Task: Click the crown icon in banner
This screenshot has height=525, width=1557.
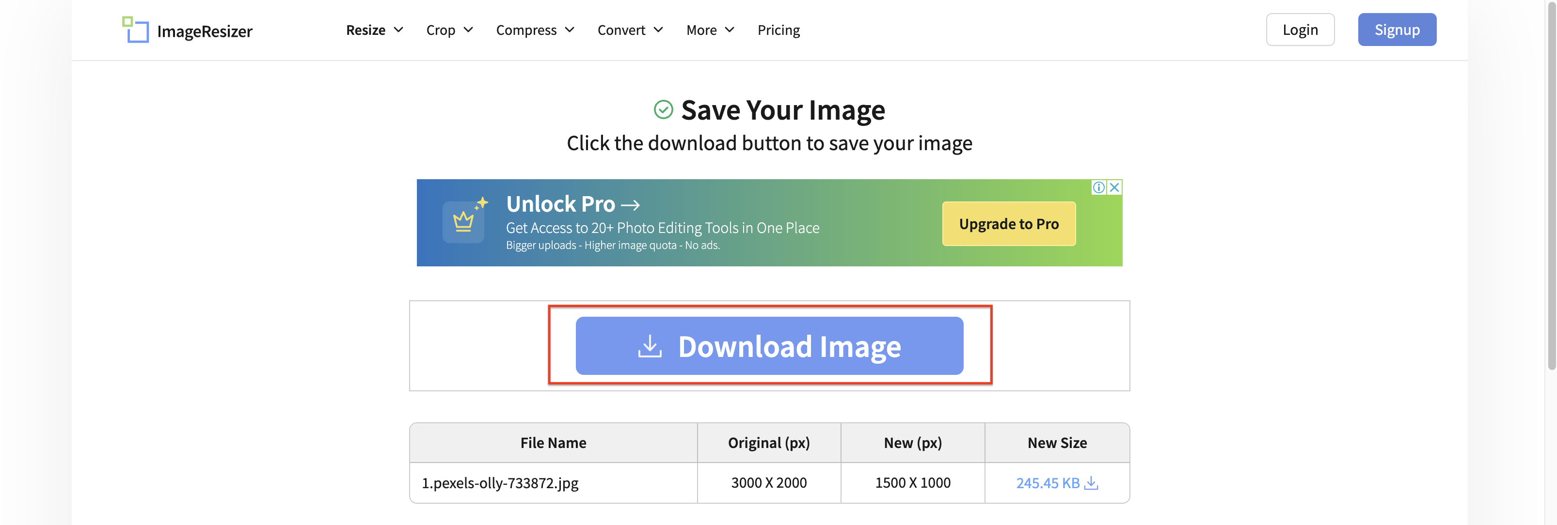Action: (463, 222)
